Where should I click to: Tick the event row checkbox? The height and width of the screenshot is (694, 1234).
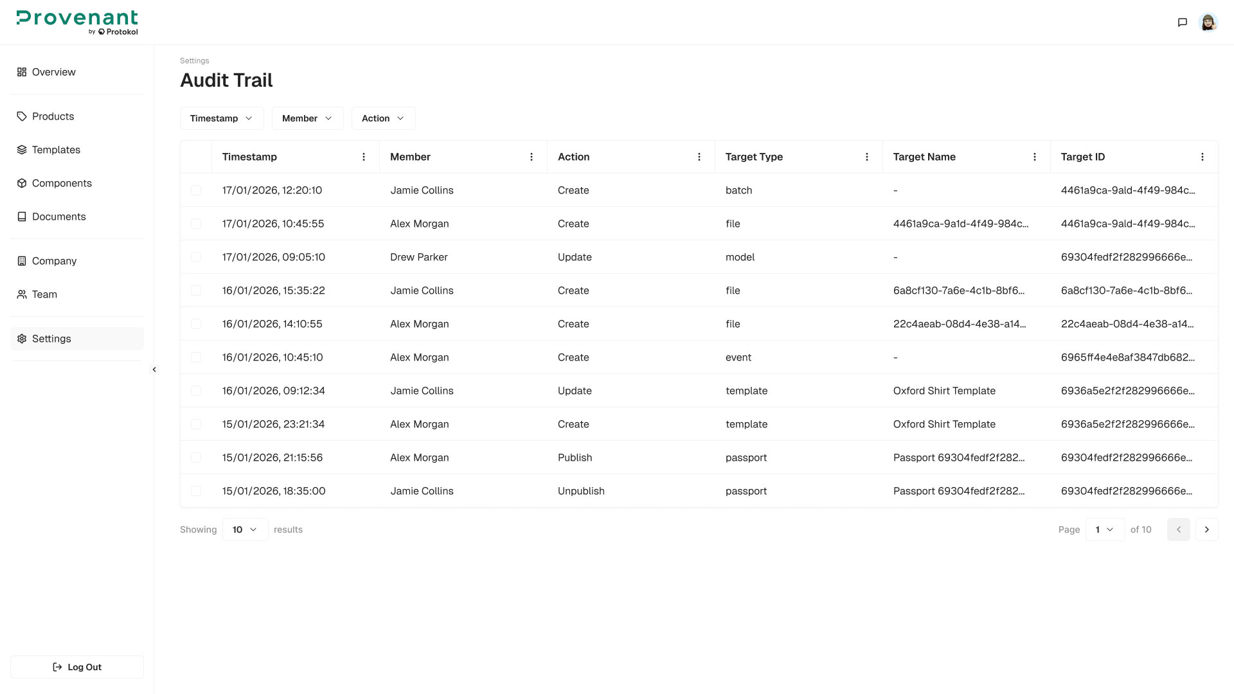196,357
